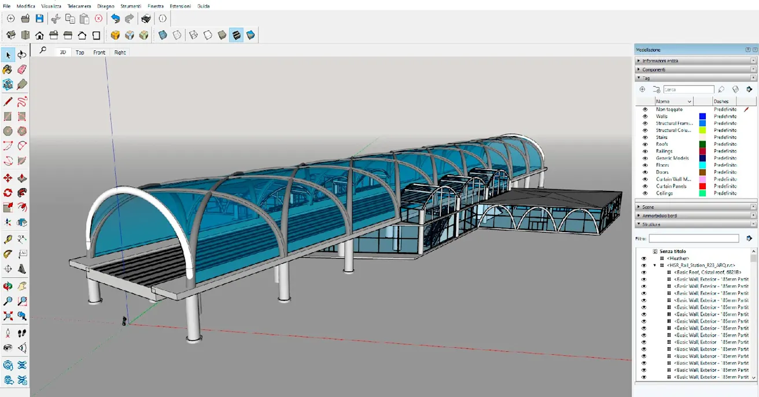759x397 pixels.
Task: Hide the Curtain Panels tag
Action: (x=645, y=186)
